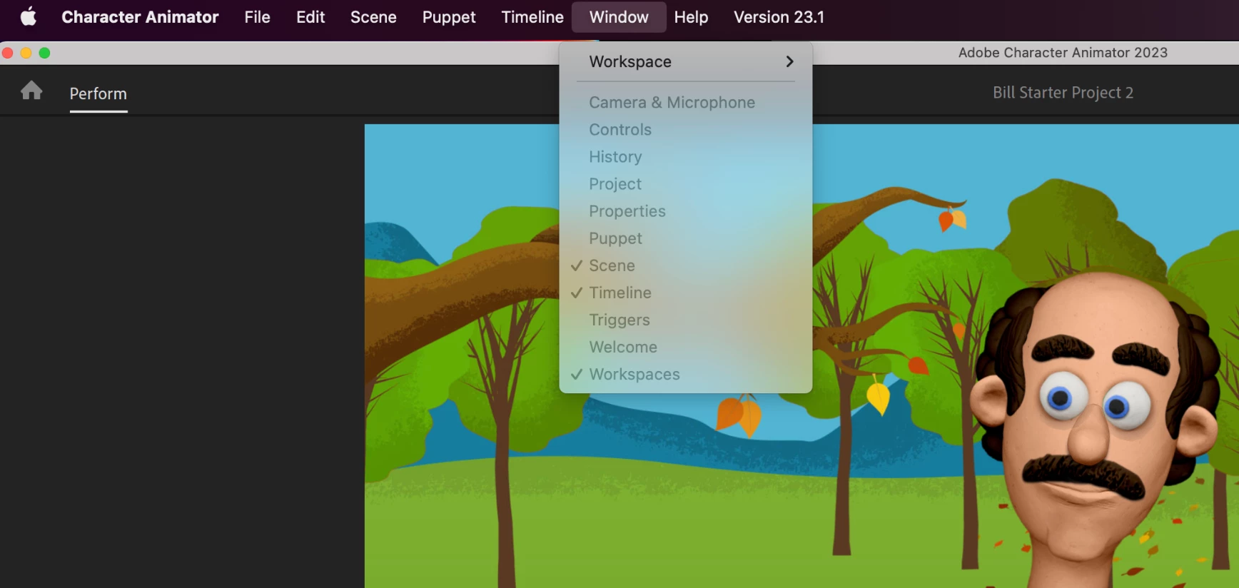This screenshot has height=588, width=1239.
Task: Uncheck the Scene panel entry
Action: pyautogui.click(x=686, y=265)
